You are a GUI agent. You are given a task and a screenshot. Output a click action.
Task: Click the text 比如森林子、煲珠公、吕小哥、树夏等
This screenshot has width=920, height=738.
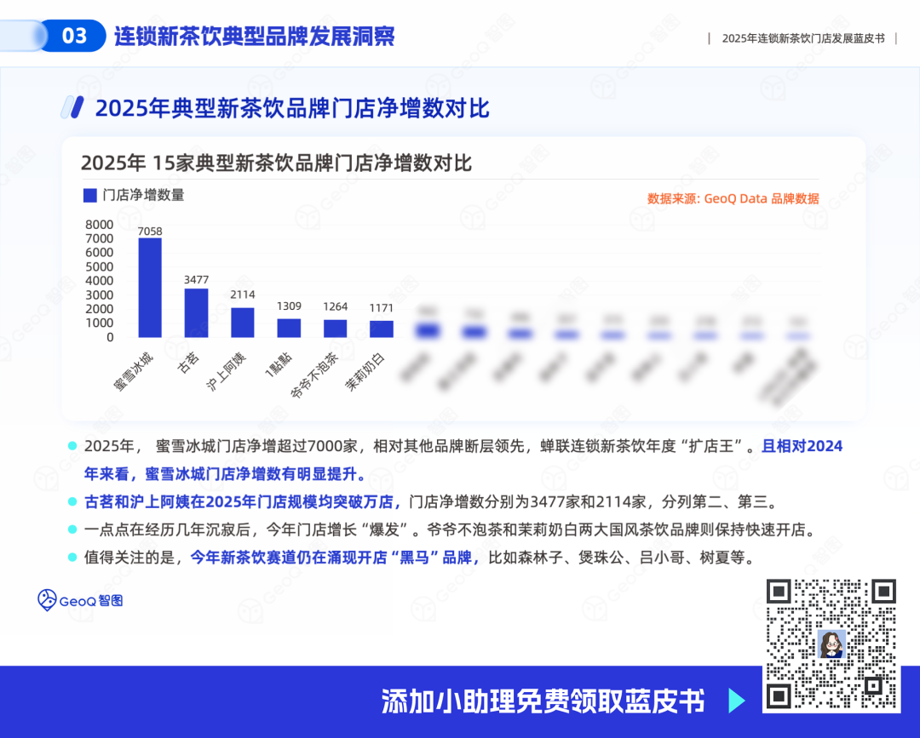622,557
